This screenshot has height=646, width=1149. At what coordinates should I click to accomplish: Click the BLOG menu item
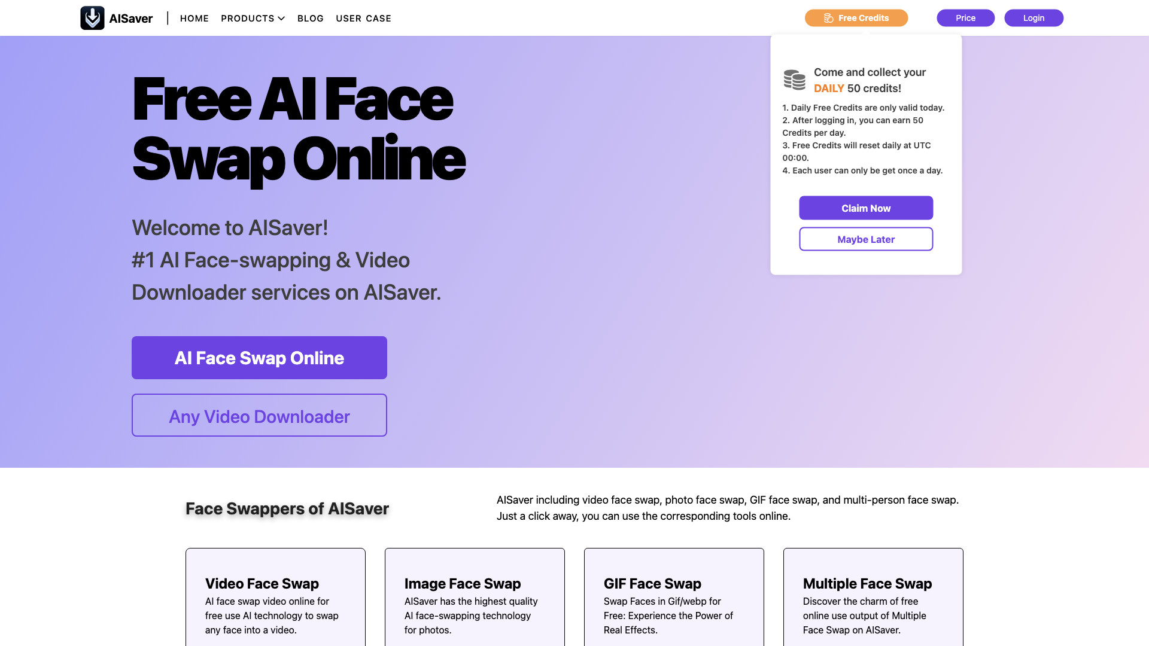pos(311,18)
